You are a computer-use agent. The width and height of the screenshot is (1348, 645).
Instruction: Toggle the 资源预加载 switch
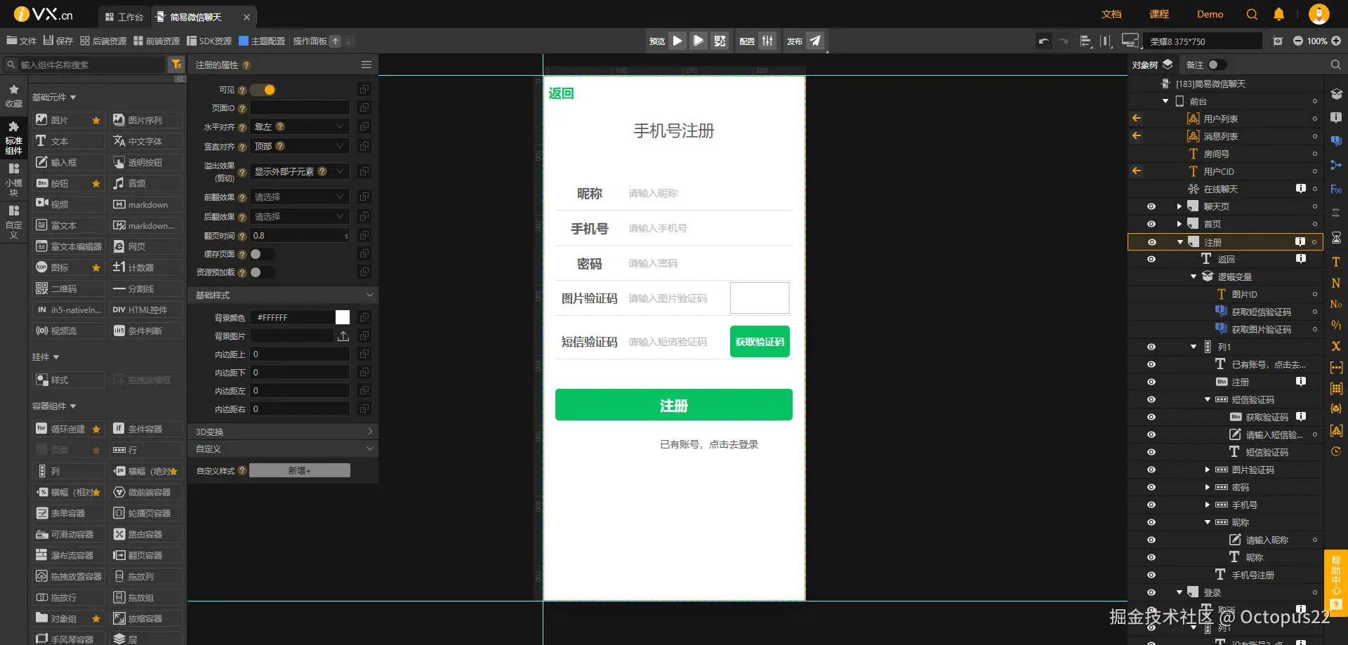tap(263, 272)
